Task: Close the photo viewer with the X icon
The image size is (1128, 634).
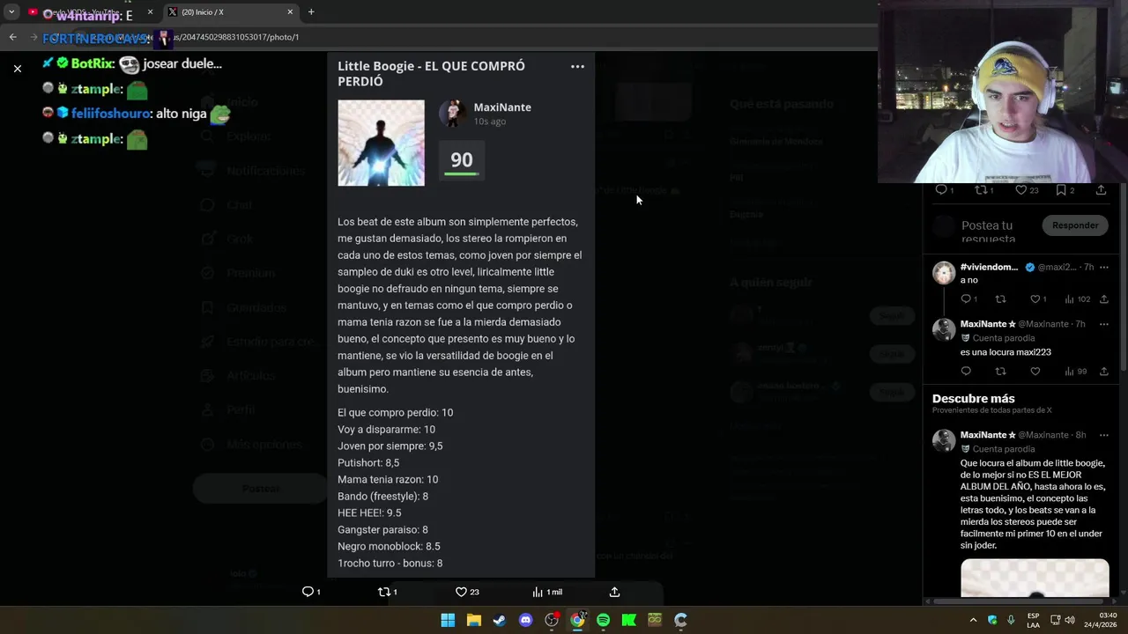Action: coord(18,68)
